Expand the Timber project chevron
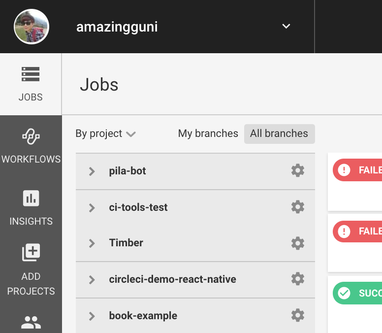Image resolution: width=382 pixels, height=333 pixels. coord(92,243)
